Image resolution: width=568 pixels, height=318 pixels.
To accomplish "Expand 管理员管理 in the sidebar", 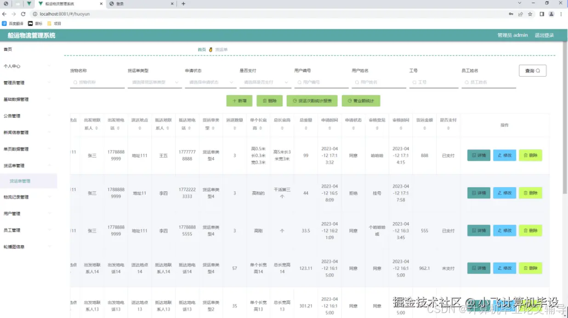I will tap(28, 83).
